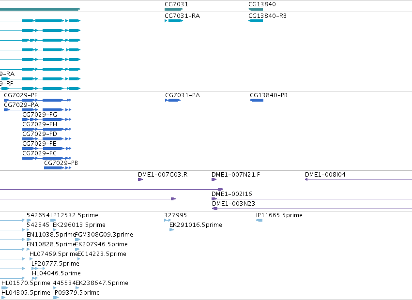Select the LP12532.5prime label
412x300 pixels.
click(75, 215)
